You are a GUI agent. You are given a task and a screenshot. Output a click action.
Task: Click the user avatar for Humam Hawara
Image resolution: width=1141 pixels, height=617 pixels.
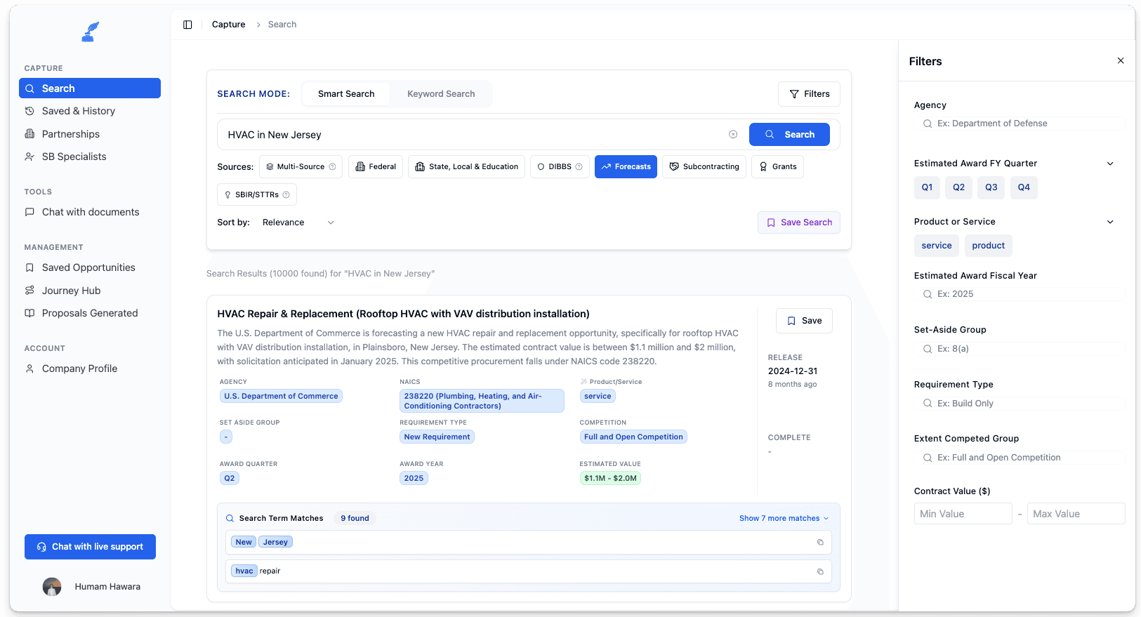[x=52, y=587]
